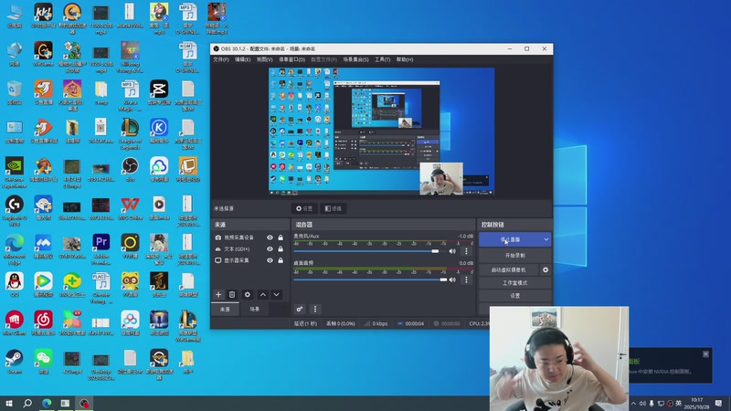Open advanced audio properties gears icon
This screenshot has height=411, width=731.
300,309
